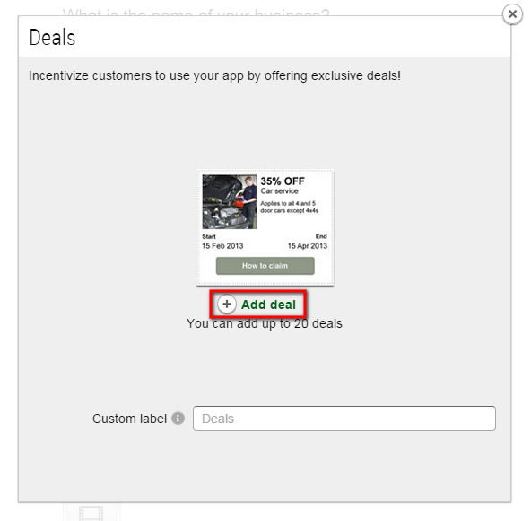Select the Car service subtitle on the card
531x521 pixels.
coord(279,191)
